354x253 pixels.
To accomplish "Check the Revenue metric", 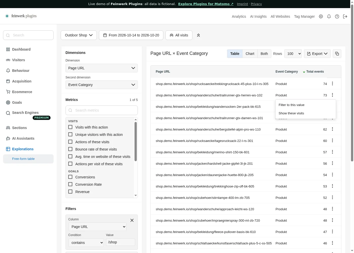I will tap(70, 192).
